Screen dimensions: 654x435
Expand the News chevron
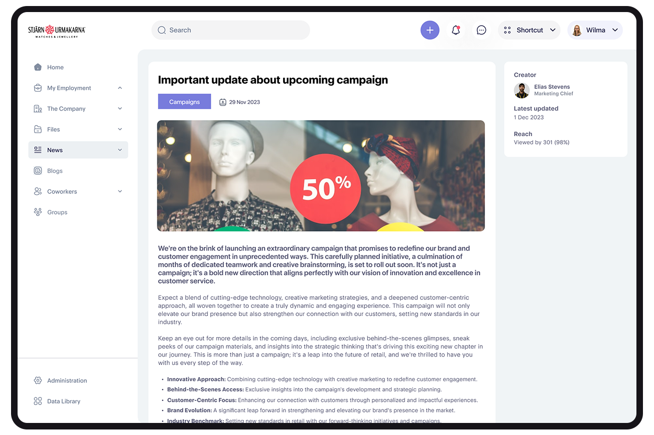click(120, 150)
